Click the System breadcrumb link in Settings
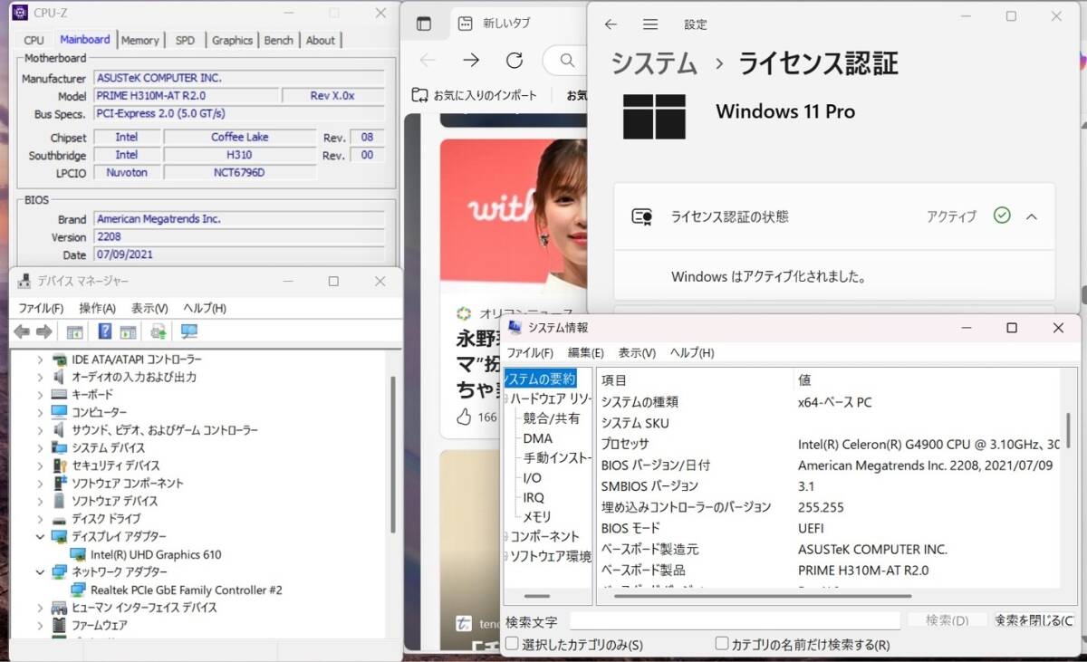 [654, 63]
